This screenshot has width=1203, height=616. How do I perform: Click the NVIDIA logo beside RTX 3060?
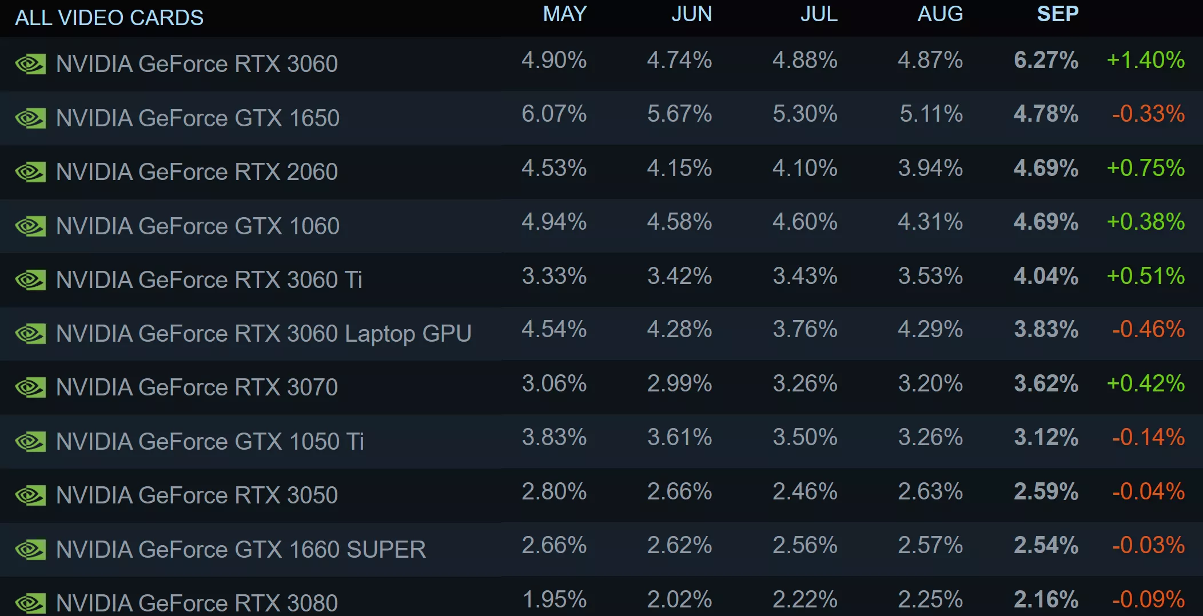click(x=30, y=64)
